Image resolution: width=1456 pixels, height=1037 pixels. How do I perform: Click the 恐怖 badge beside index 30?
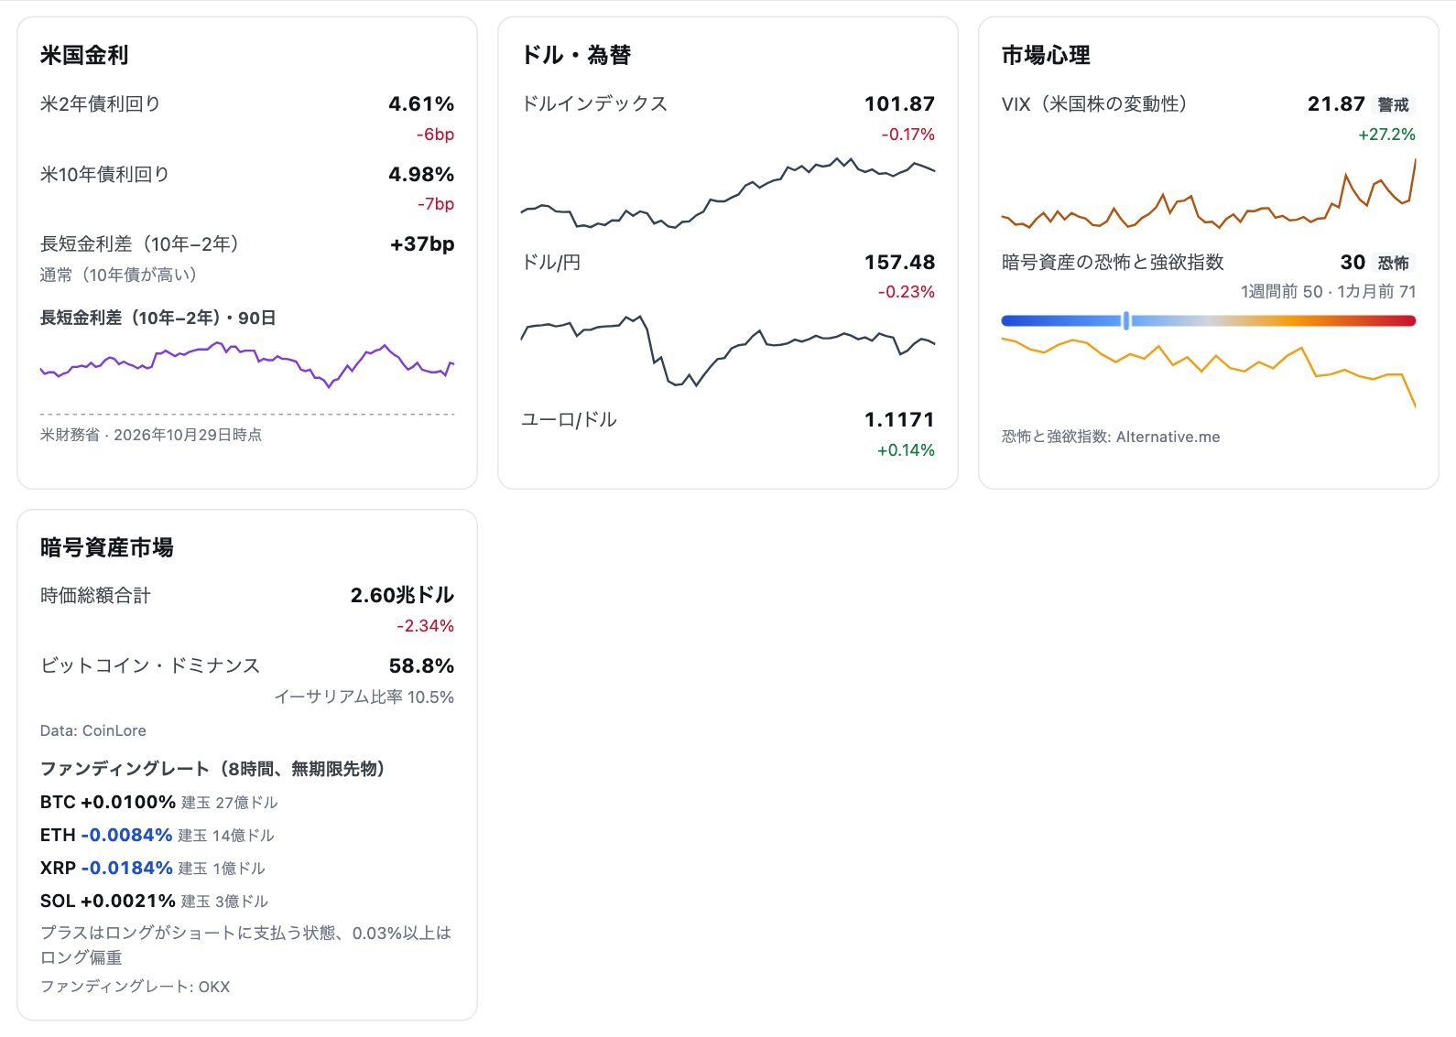click(1393, 263)
